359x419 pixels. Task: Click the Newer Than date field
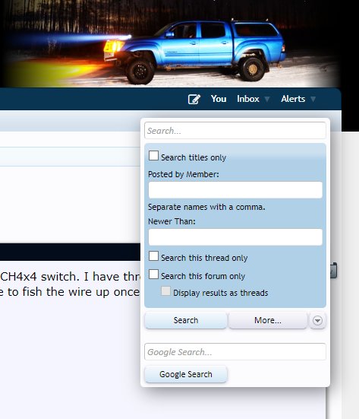(x=235, y=237)
